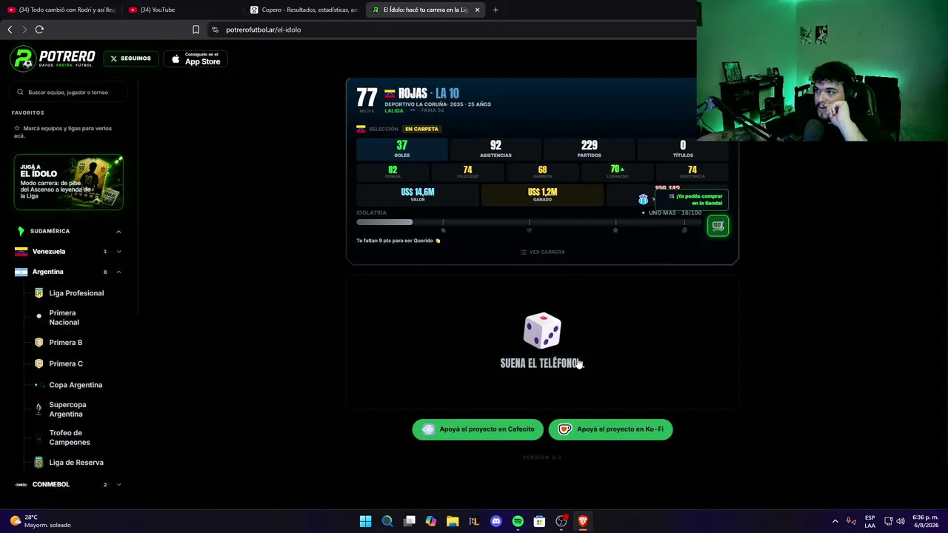Open Brave browser icon on the taskbar
948x533 pixels.
click(x=583, y=521)
